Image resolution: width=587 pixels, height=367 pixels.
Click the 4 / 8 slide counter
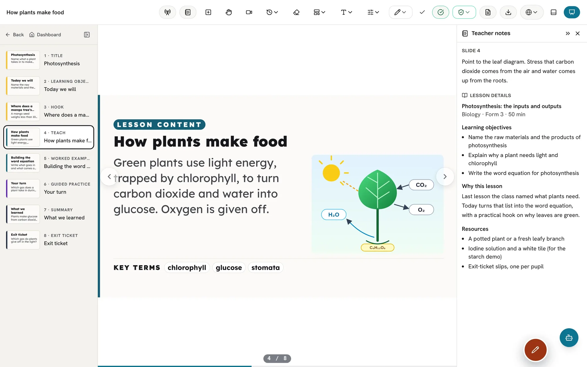277,358
